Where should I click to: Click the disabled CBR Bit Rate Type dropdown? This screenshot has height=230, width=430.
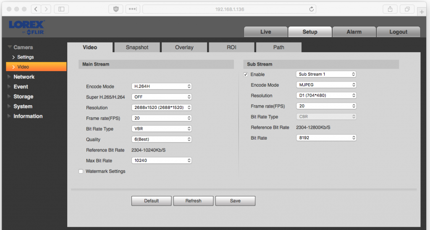(x=326, y=116)
